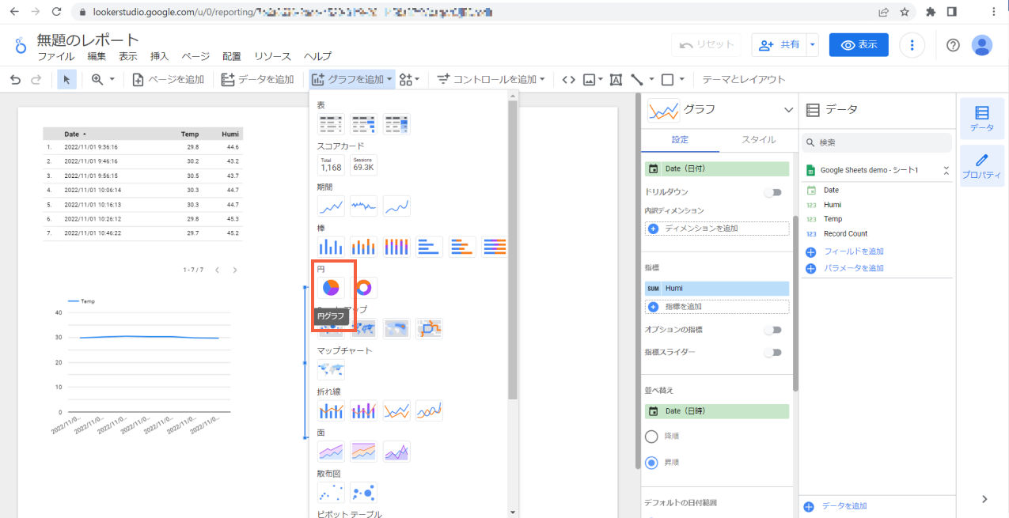Select the geo map chart type
1009x518 pixels.
point(331,369)
